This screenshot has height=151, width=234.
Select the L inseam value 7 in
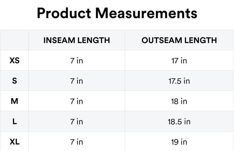(77, 121)
